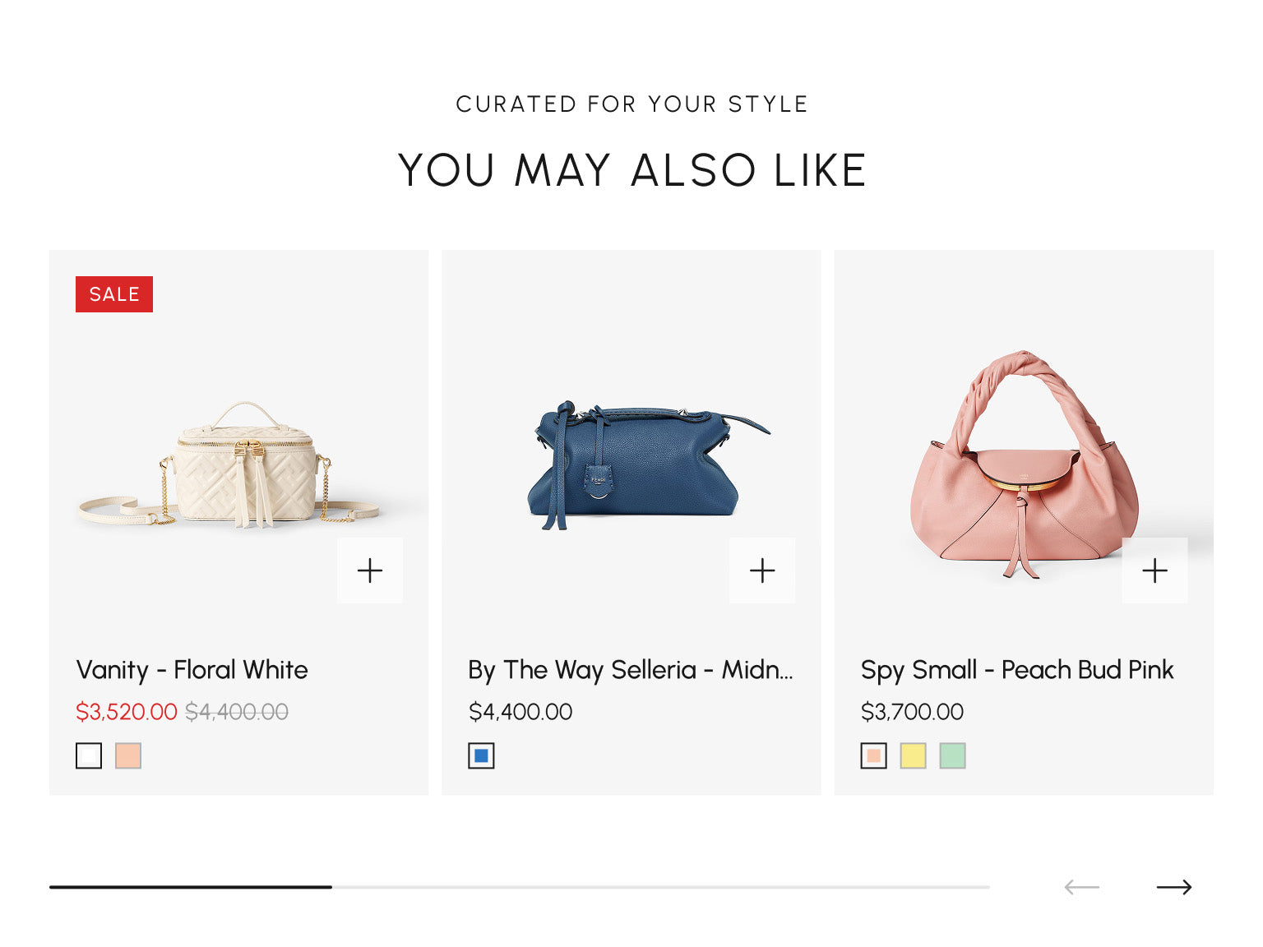Click the previous carousel arrow
The width and height of the screenshot is (1263, 947).
pyautogui.click(x=1081, y=887)
